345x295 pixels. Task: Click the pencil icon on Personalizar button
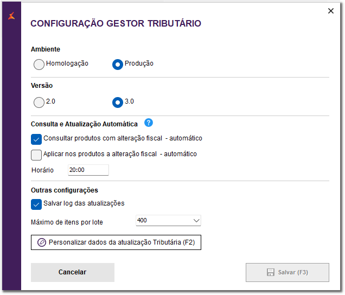42,242
